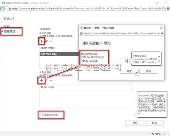
Task: Add an entry to the IP block list
Action: pos(41,80)
